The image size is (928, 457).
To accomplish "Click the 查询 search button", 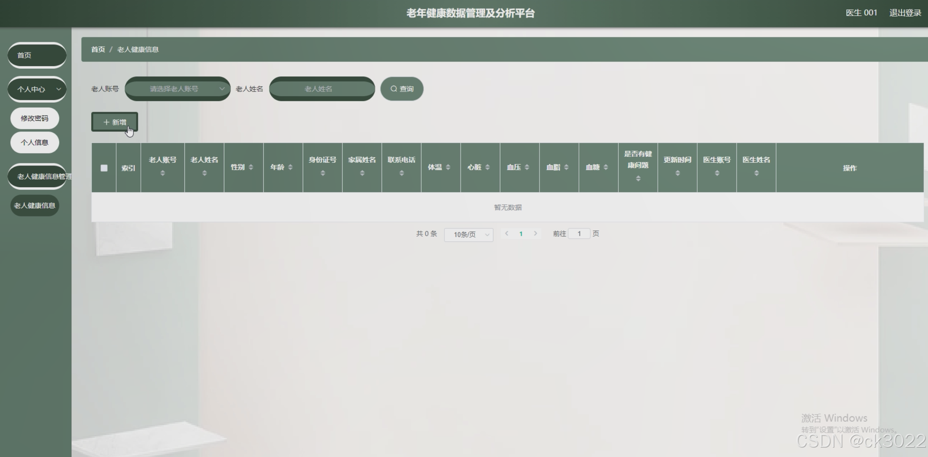I will [402, 89].
